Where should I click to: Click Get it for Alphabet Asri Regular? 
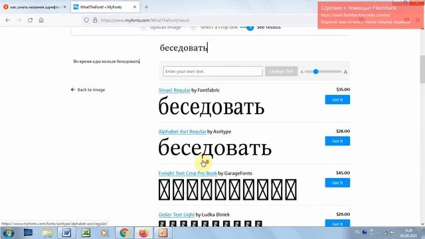(337, 141)
